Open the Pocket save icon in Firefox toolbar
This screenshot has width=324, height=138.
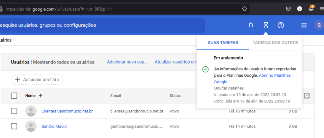[x=288, y=9]
